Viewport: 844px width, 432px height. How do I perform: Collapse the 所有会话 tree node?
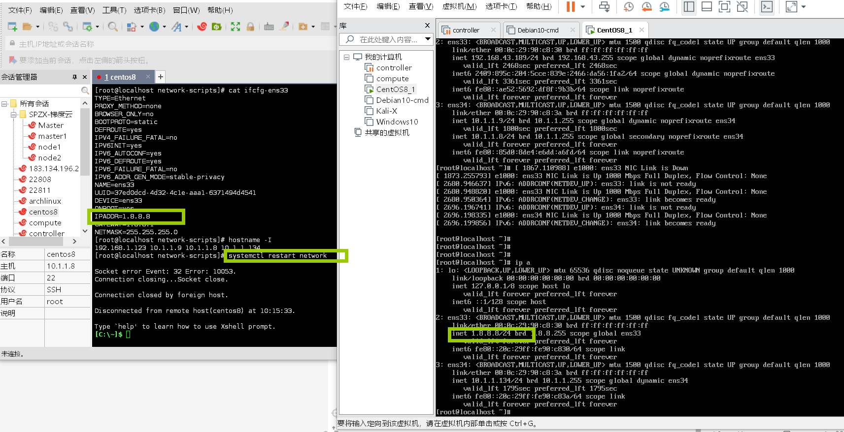pos(4,104)
